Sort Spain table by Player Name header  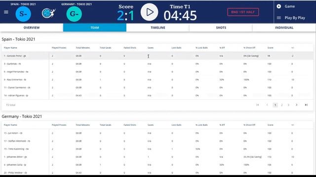pos(10,48)
